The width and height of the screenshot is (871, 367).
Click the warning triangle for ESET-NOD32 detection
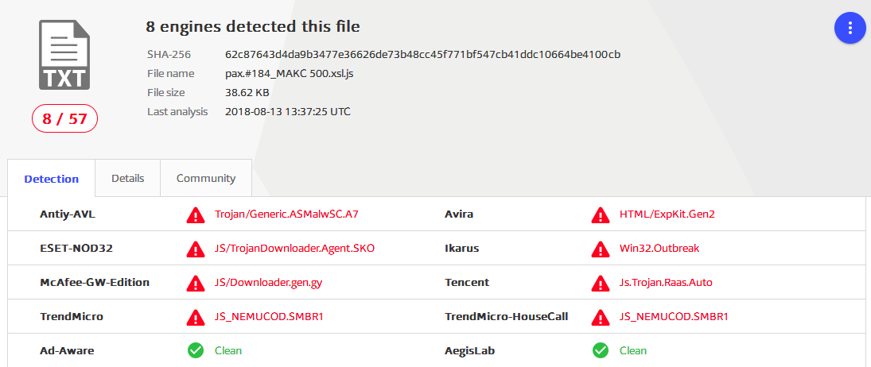click(x=195, y=249)
